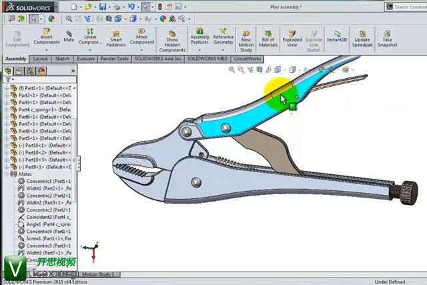Switch to the Sketch tab
This screenshot has height=285, width=427.
(x=62, y=59)
